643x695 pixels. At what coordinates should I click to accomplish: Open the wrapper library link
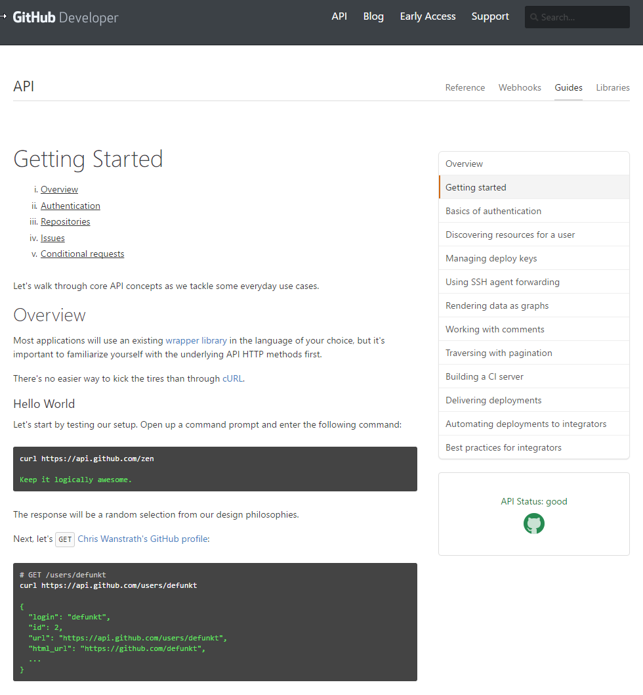tap(196, 340)
